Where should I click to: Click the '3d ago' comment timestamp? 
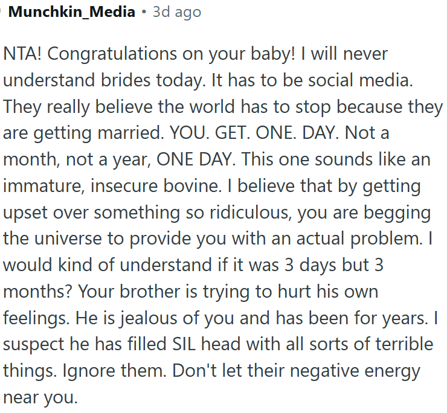[x=177, y=12]
